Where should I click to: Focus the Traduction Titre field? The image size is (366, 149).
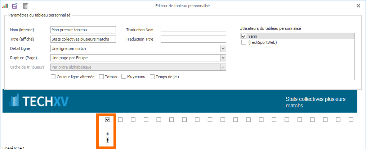point(193,39)
